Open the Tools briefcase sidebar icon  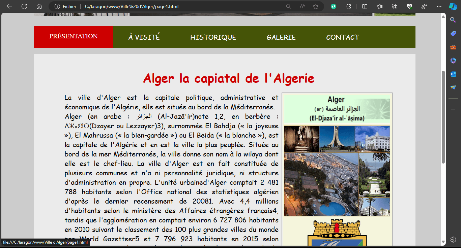click(453, 47)
